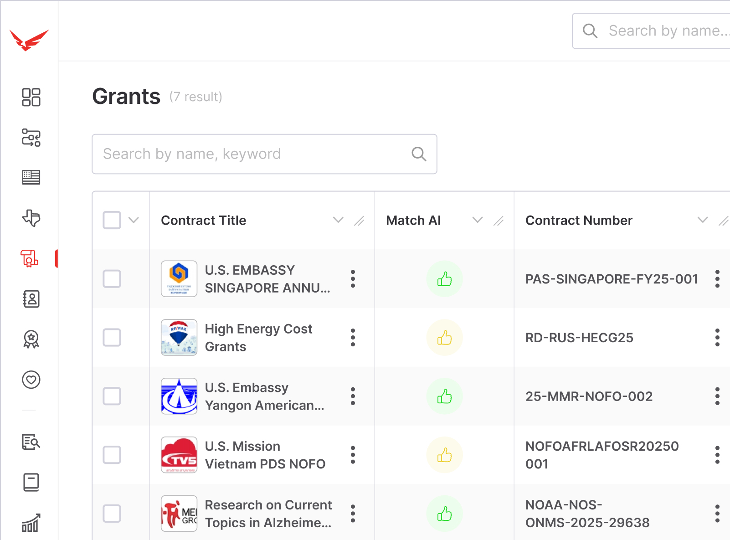Open the award ribbon sidebar icon
This screenshot has width=730, height=540.
31,339
